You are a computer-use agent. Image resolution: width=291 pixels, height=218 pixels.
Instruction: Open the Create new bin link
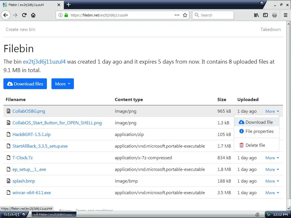coord(20,29)
